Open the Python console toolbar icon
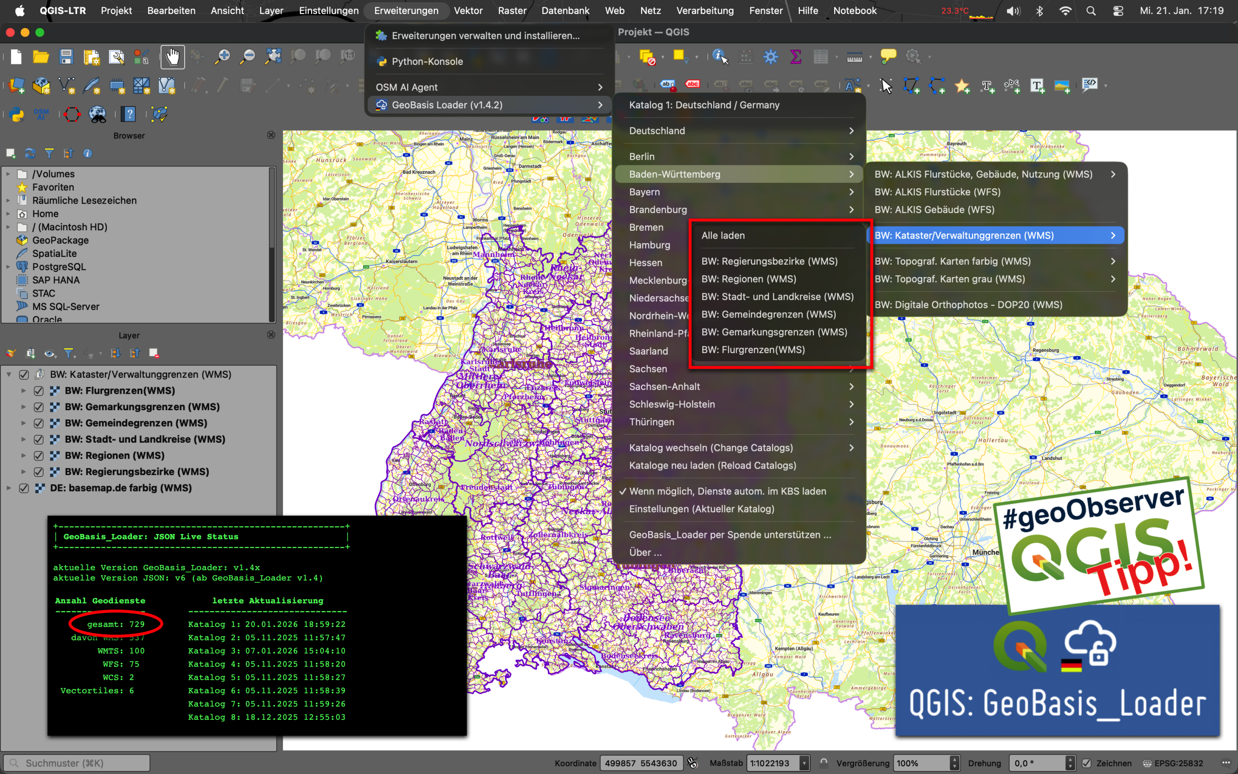1238x774 pixels. 16,114
